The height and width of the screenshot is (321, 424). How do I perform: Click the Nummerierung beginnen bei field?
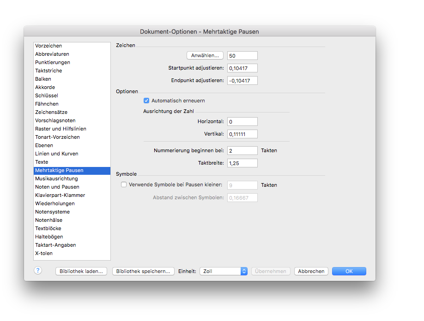[x=242, y=151]
